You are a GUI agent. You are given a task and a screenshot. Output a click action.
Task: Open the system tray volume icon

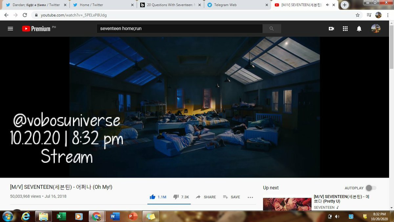click(337, 216)
